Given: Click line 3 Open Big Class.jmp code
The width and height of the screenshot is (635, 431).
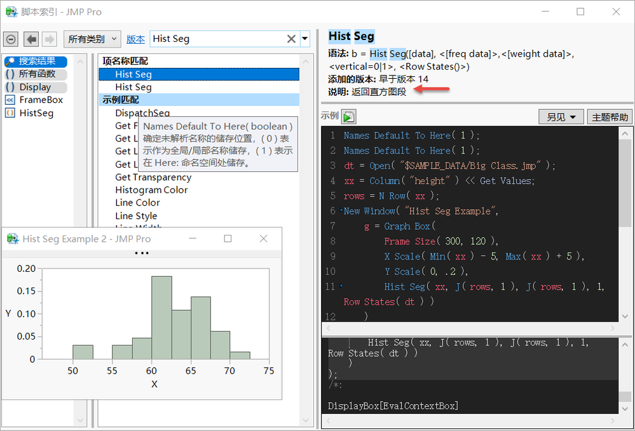Looking at the screenshot, I should pyautogui.click(x=450, y=166).
